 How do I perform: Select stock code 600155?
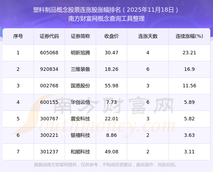(49, 102)
